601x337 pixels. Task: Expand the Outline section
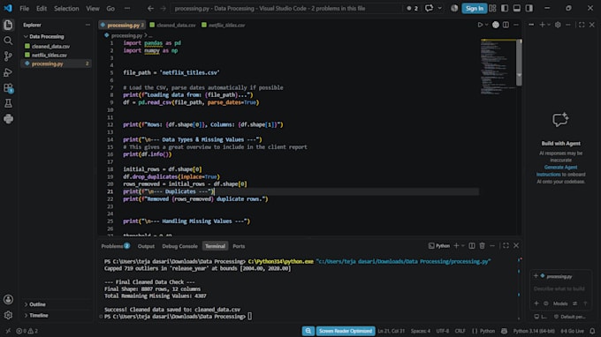[37, 304]
